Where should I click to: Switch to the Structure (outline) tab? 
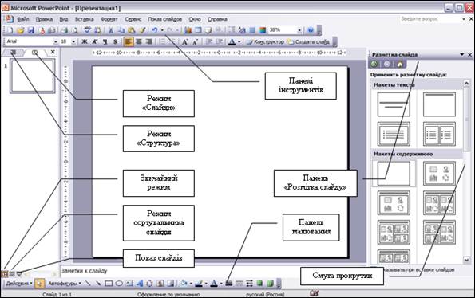click(x=13, y=53)
